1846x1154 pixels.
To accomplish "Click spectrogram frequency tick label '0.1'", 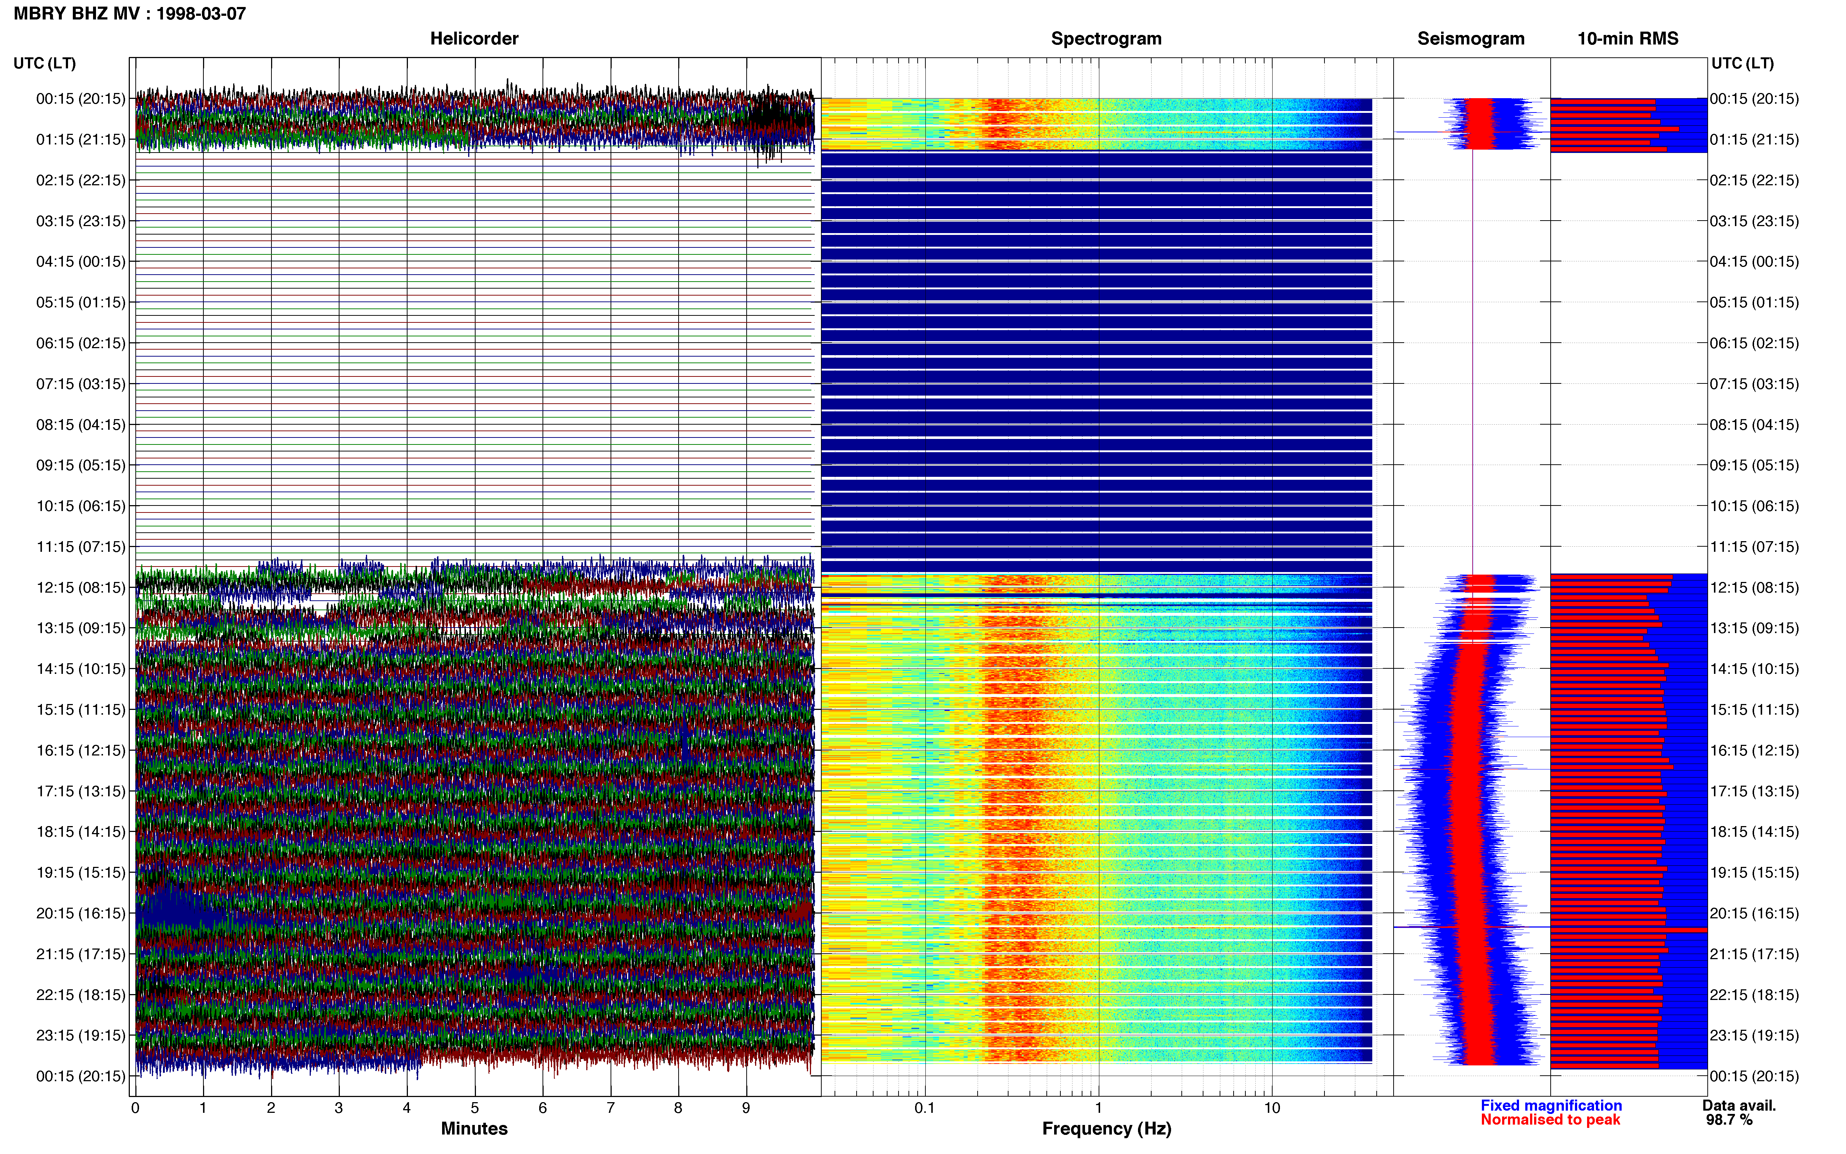I will [x=925, y=1108].
